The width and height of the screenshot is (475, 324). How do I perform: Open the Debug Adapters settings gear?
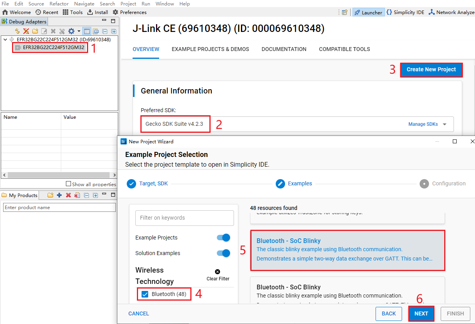click(x=71, y=31)
